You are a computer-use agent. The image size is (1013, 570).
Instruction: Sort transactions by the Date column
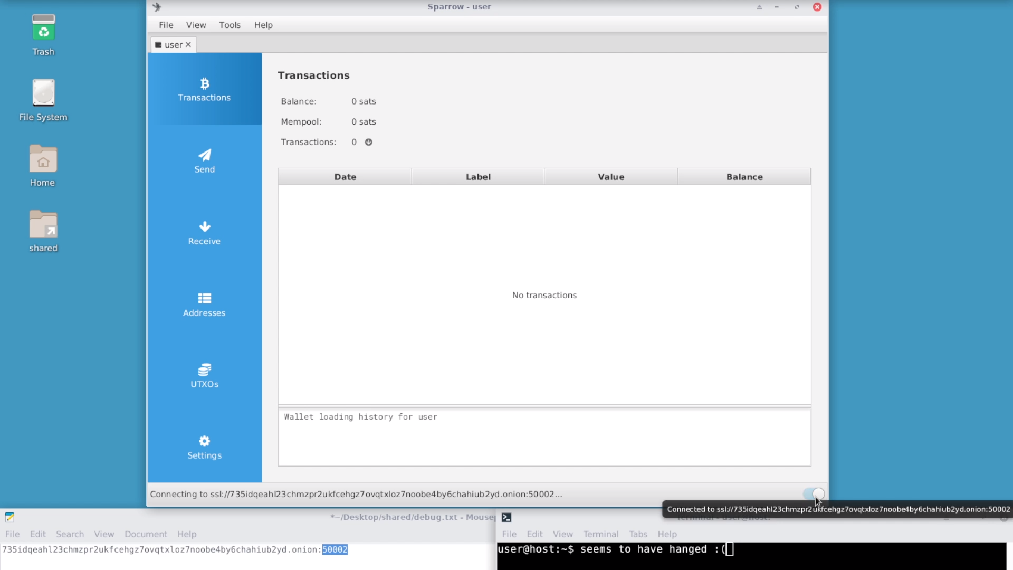click(345, 176)
